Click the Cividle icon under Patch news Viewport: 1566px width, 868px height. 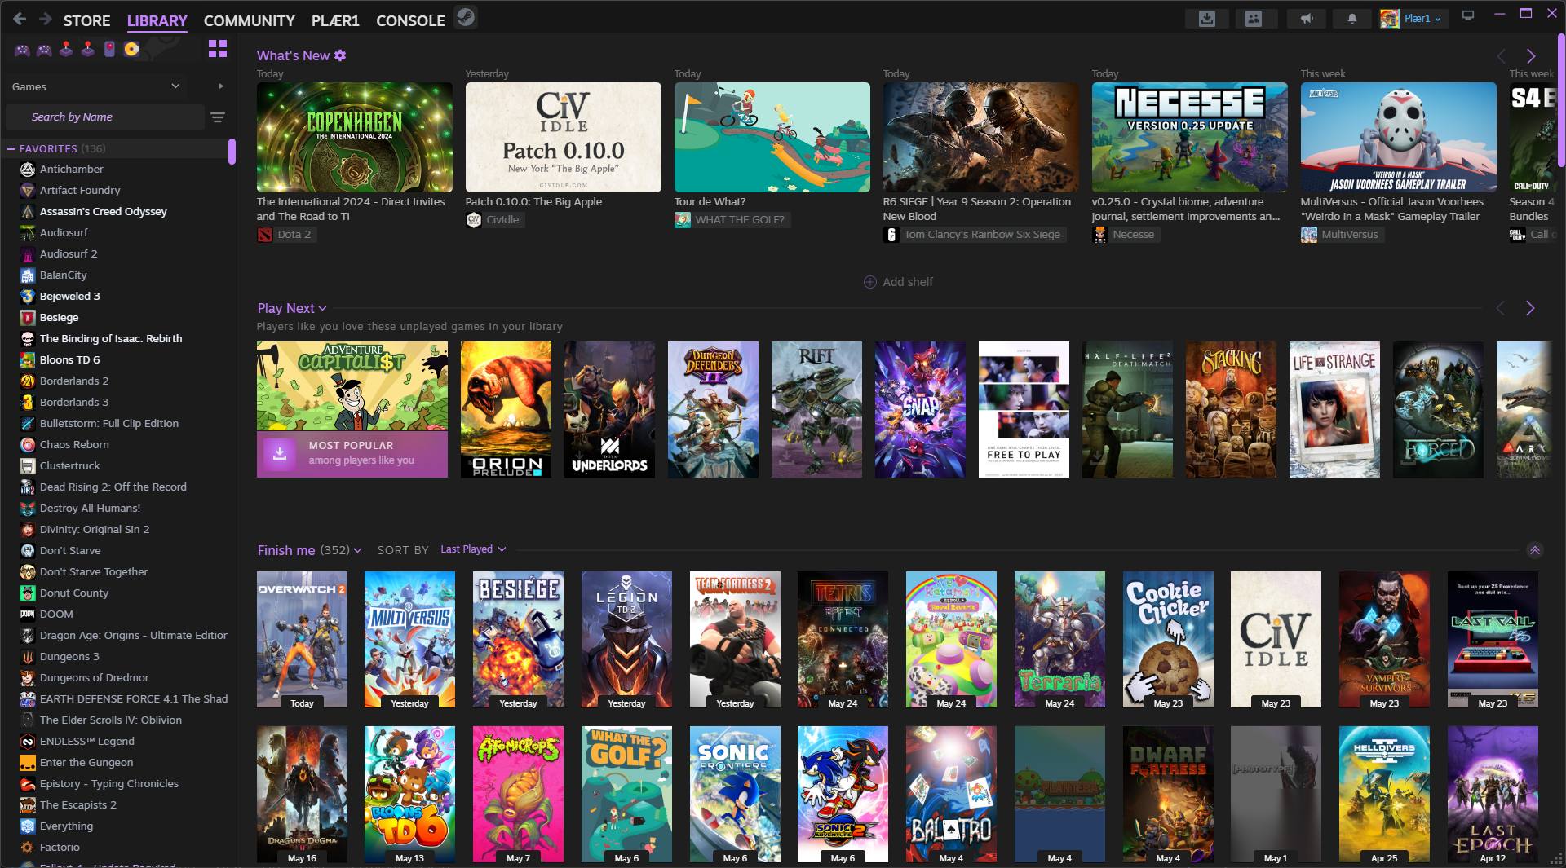[473, 220]
